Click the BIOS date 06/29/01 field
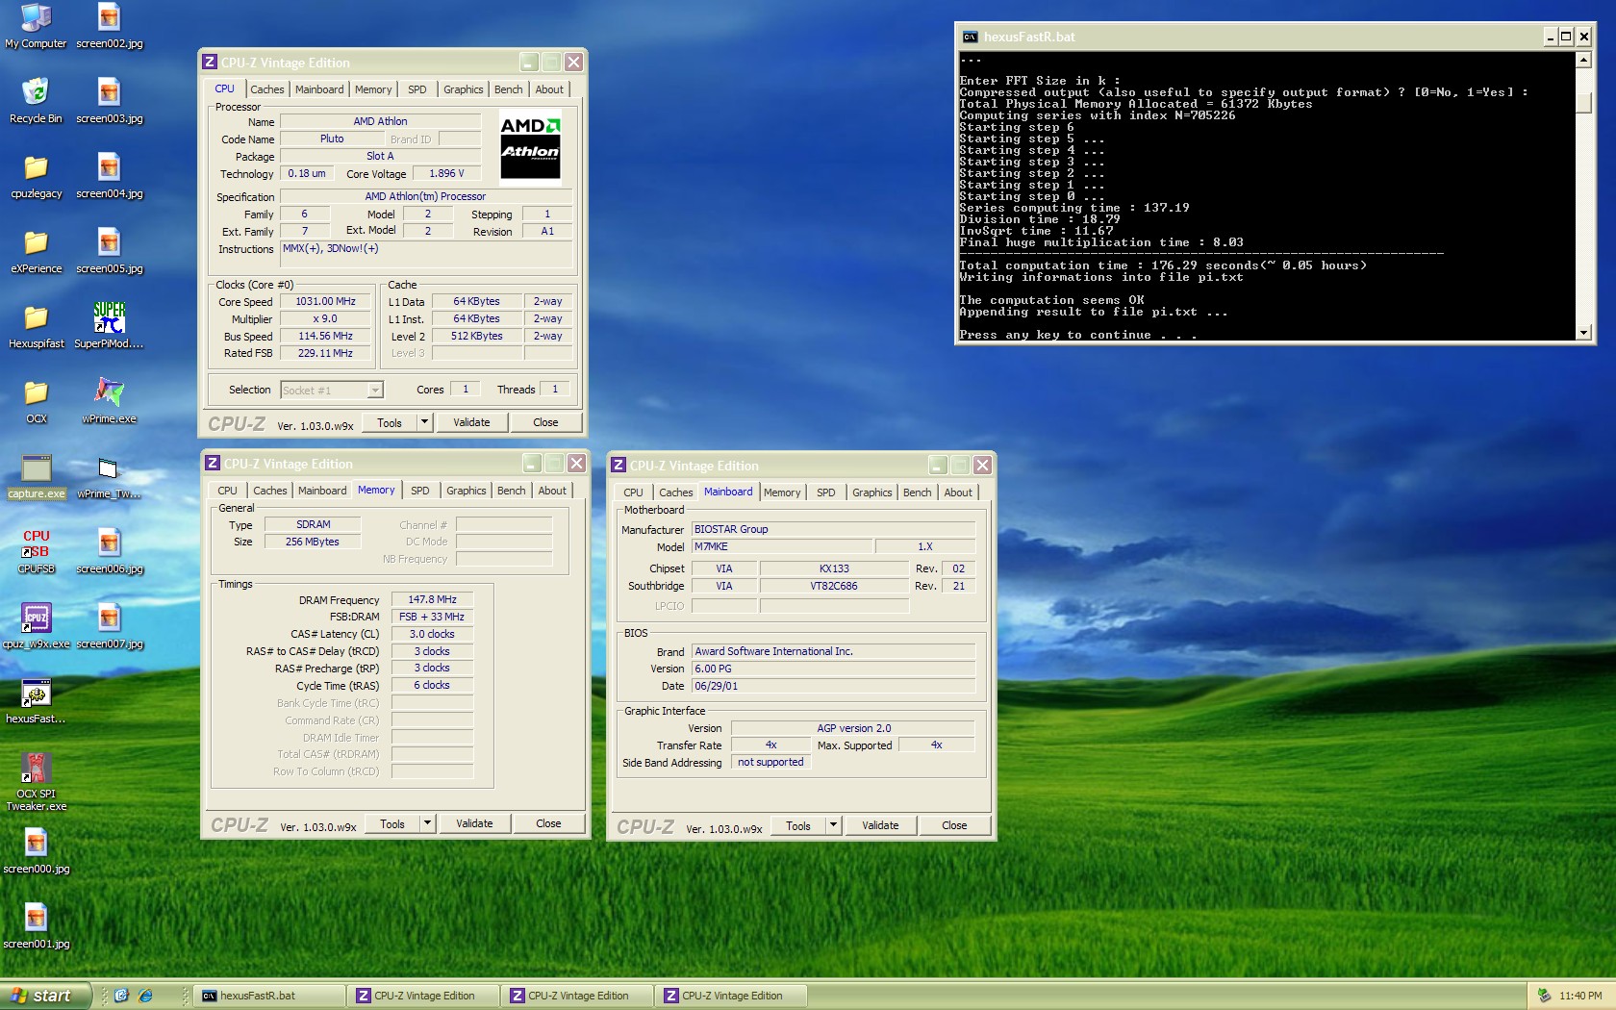 click(x=833, y=686)
